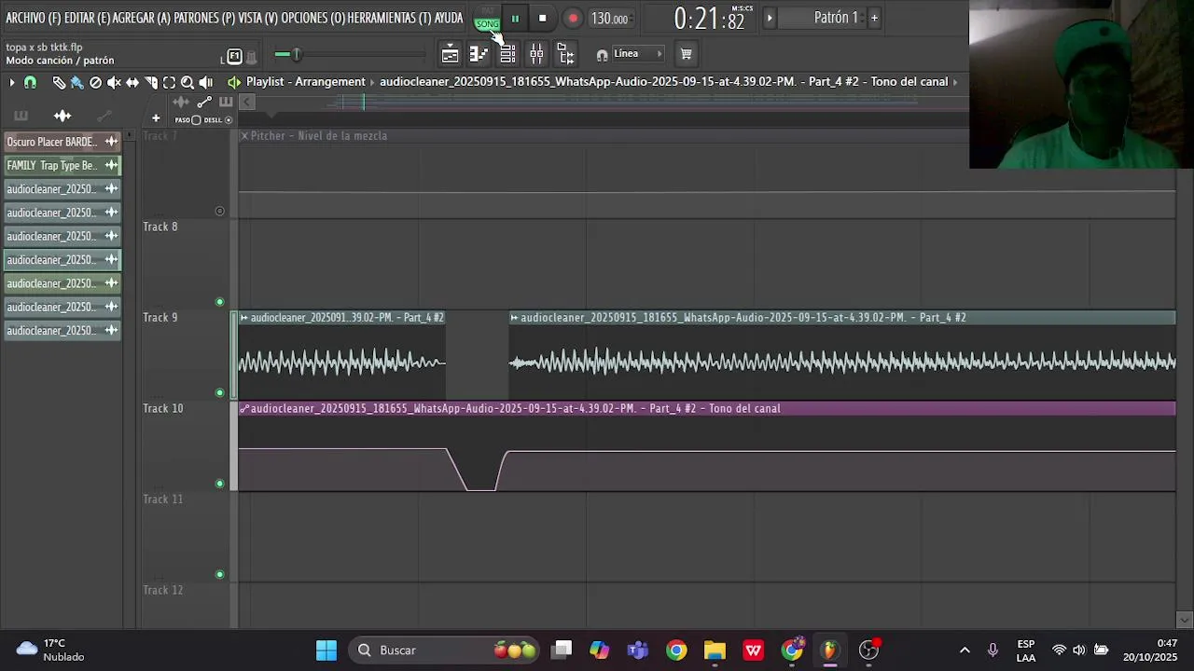The image size is (1194, 671).
Task: Mute Track 11 with its green LED
Action: [220, 574]
